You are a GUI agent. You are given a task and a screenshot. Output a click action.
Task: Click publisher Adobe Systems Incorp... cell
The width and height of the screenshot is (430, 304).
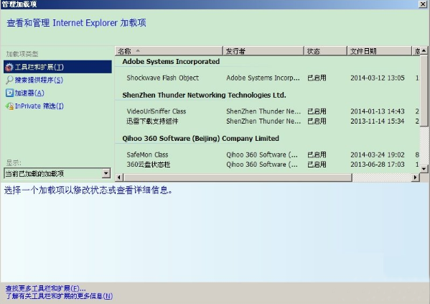tap(263, 78)
